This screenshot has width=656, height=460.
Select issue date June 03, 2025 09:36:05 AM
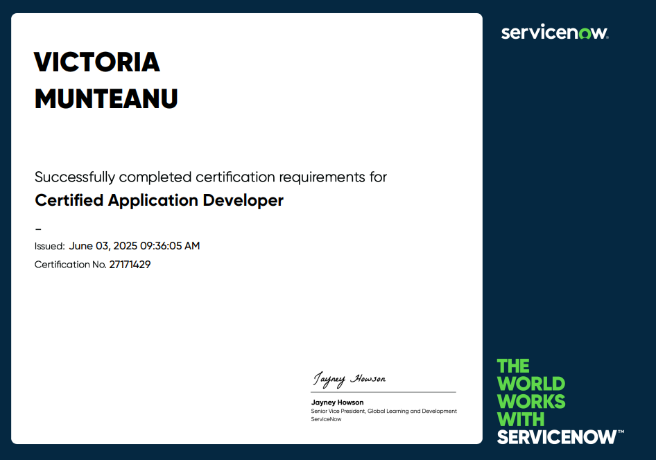pos(135,246)
